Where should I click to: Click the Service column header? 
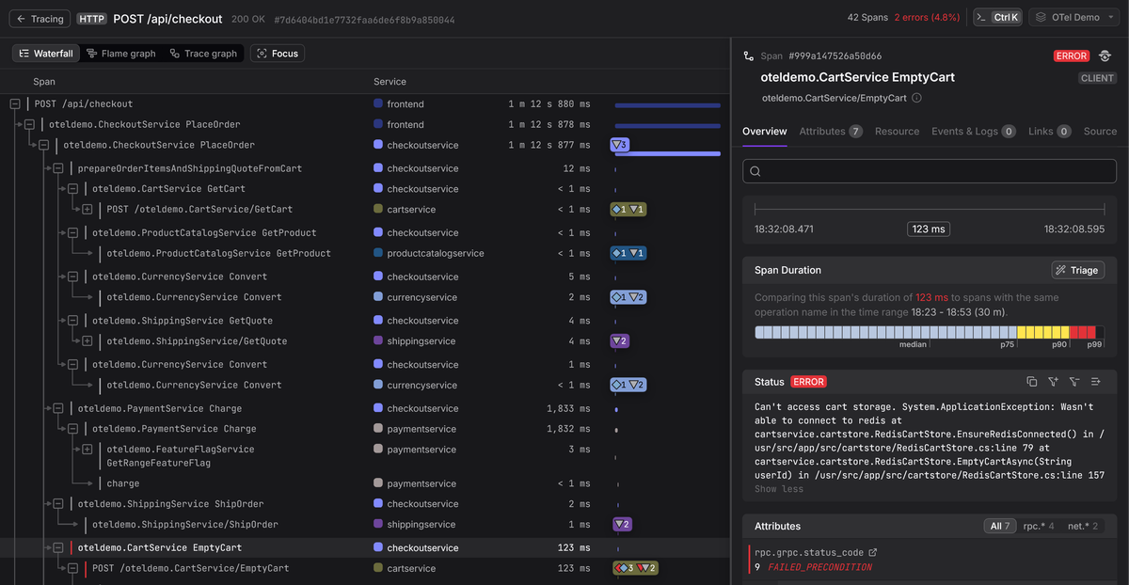click(x=390, y=82)
